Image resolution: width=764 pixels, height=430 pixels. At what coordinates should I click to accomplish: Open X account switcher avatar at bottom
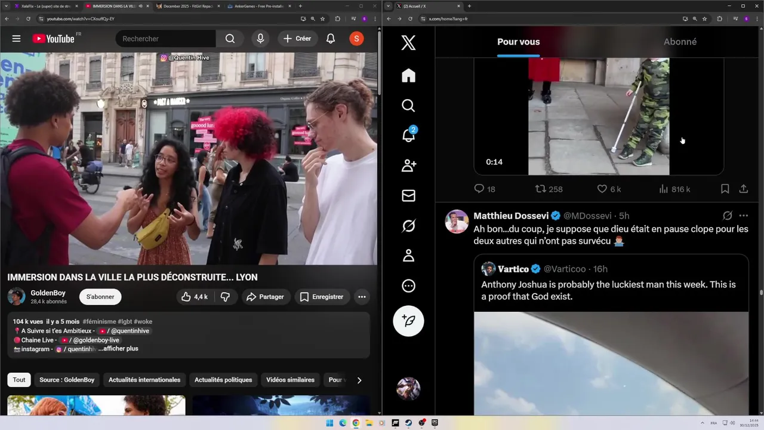[408, 389]
